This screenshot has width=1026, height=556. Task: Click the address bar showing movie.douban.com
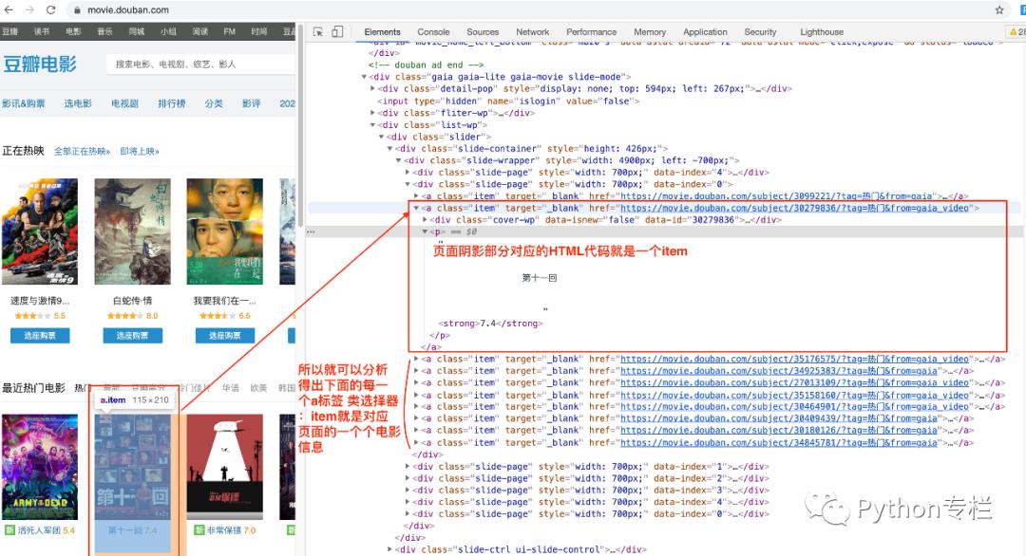[x=127, y=9]
